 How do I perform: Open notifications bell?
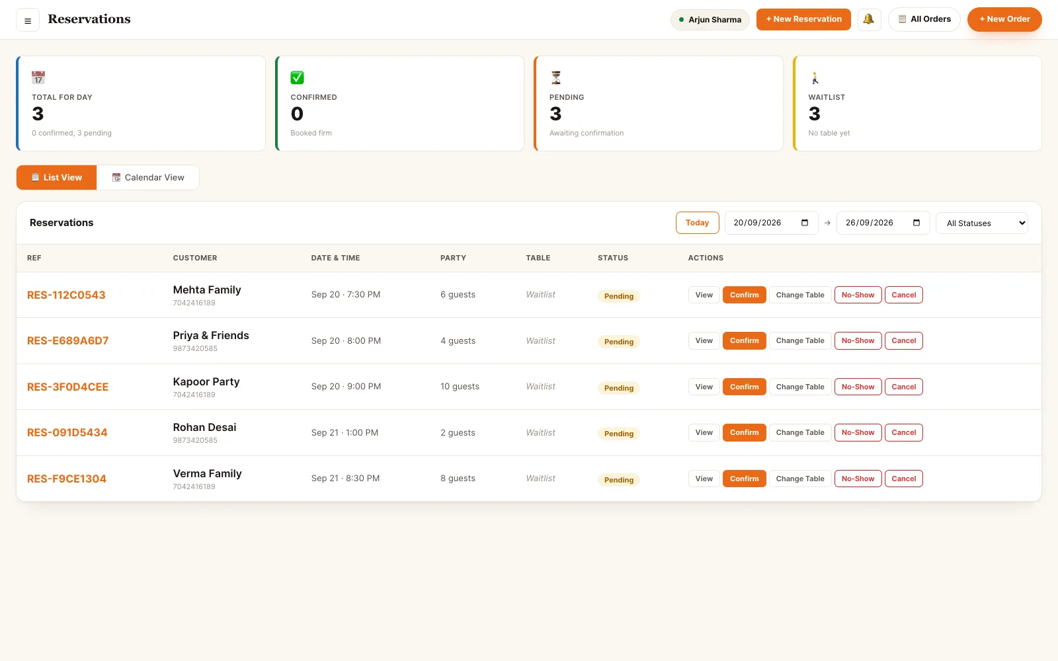(x=869, y=19)
